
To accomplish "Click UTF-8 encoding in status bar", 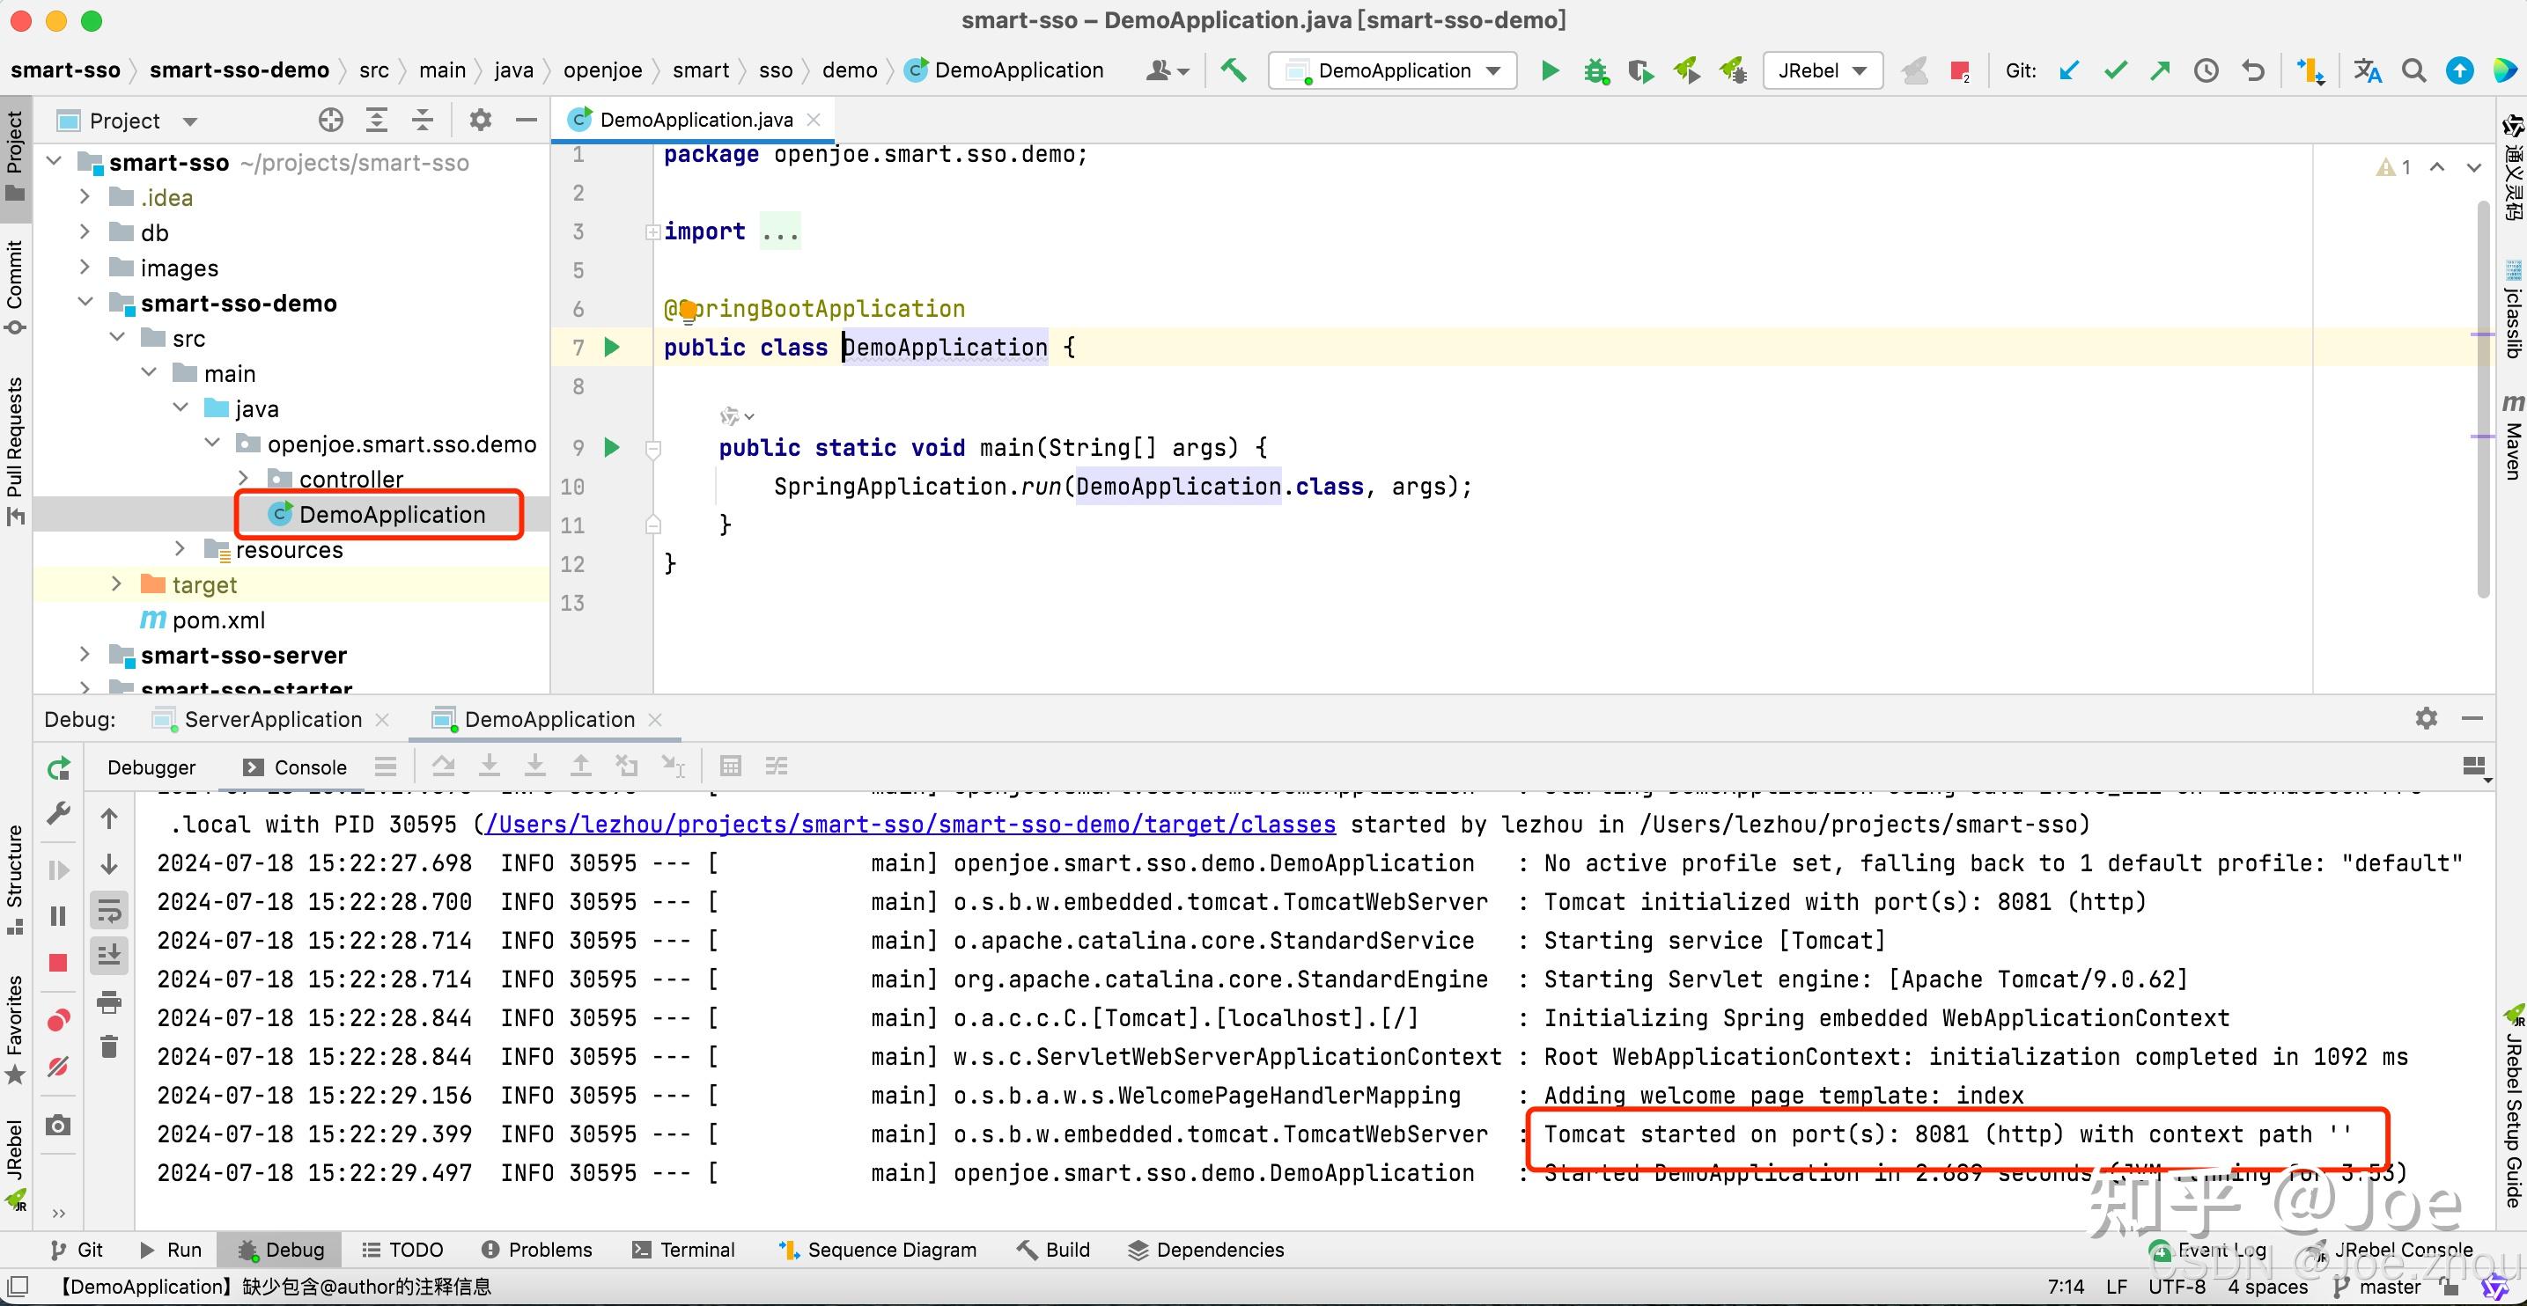I will tap(2176, 1287).
